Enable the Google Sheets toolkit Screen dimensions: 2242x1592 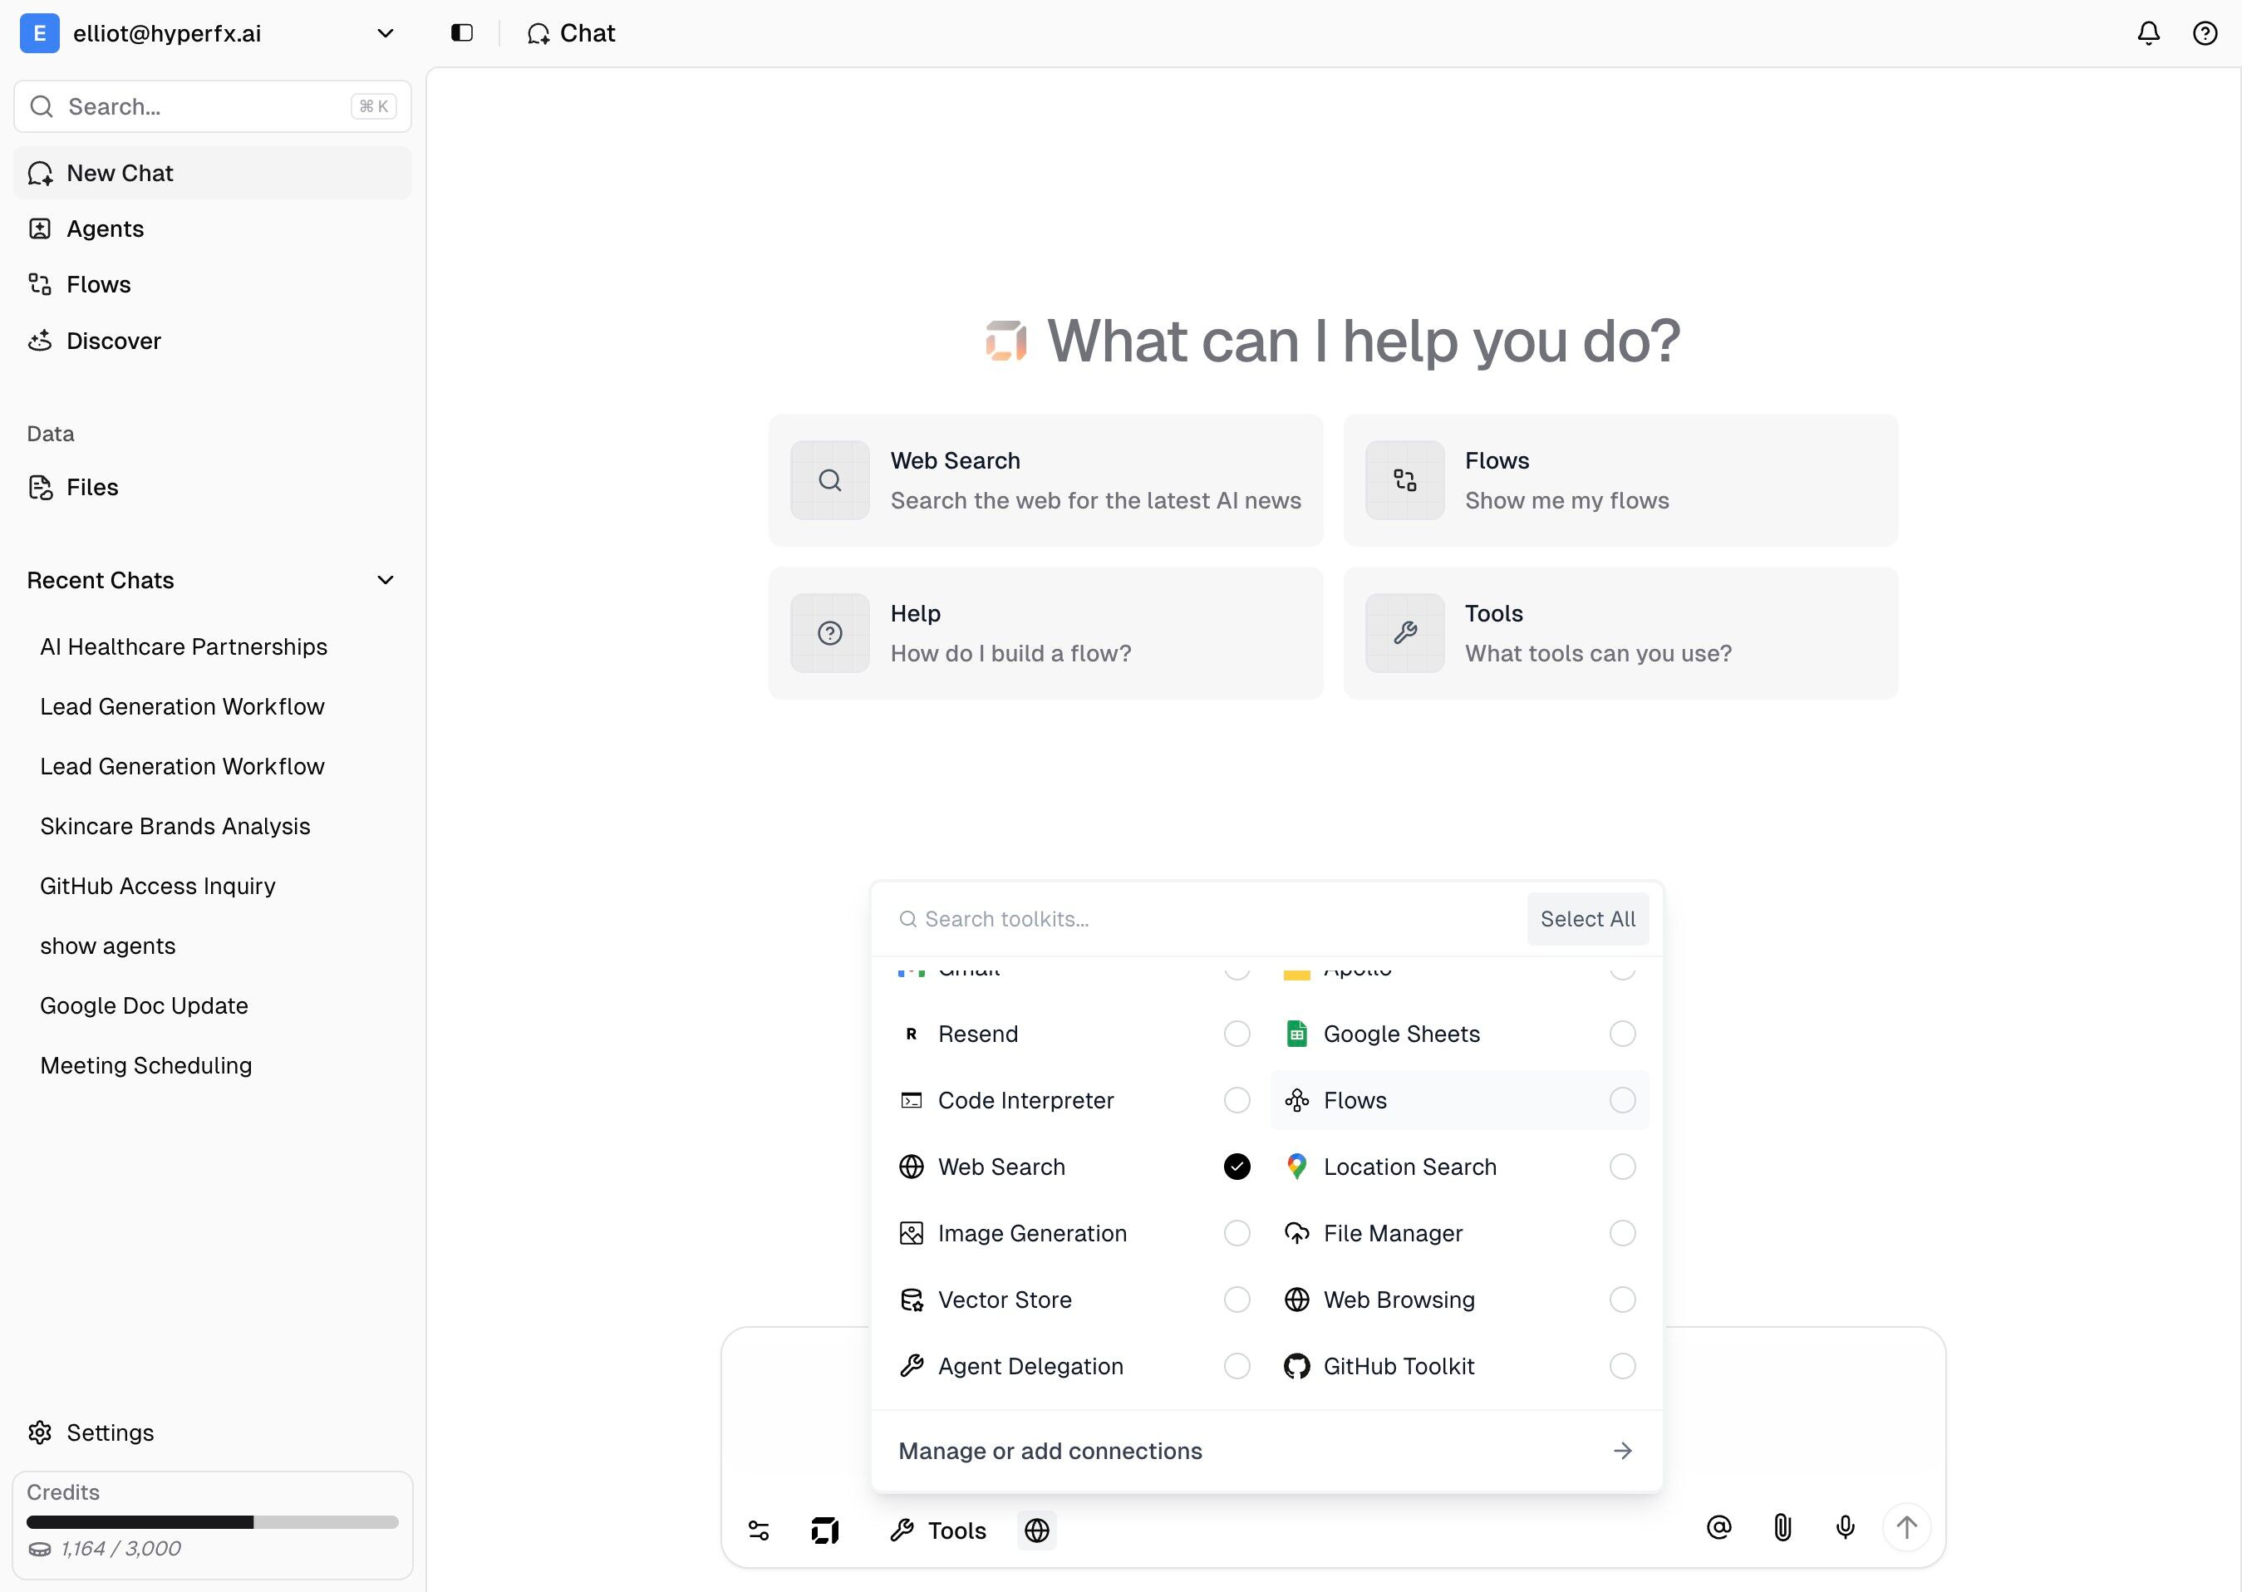point(1621,1034)
